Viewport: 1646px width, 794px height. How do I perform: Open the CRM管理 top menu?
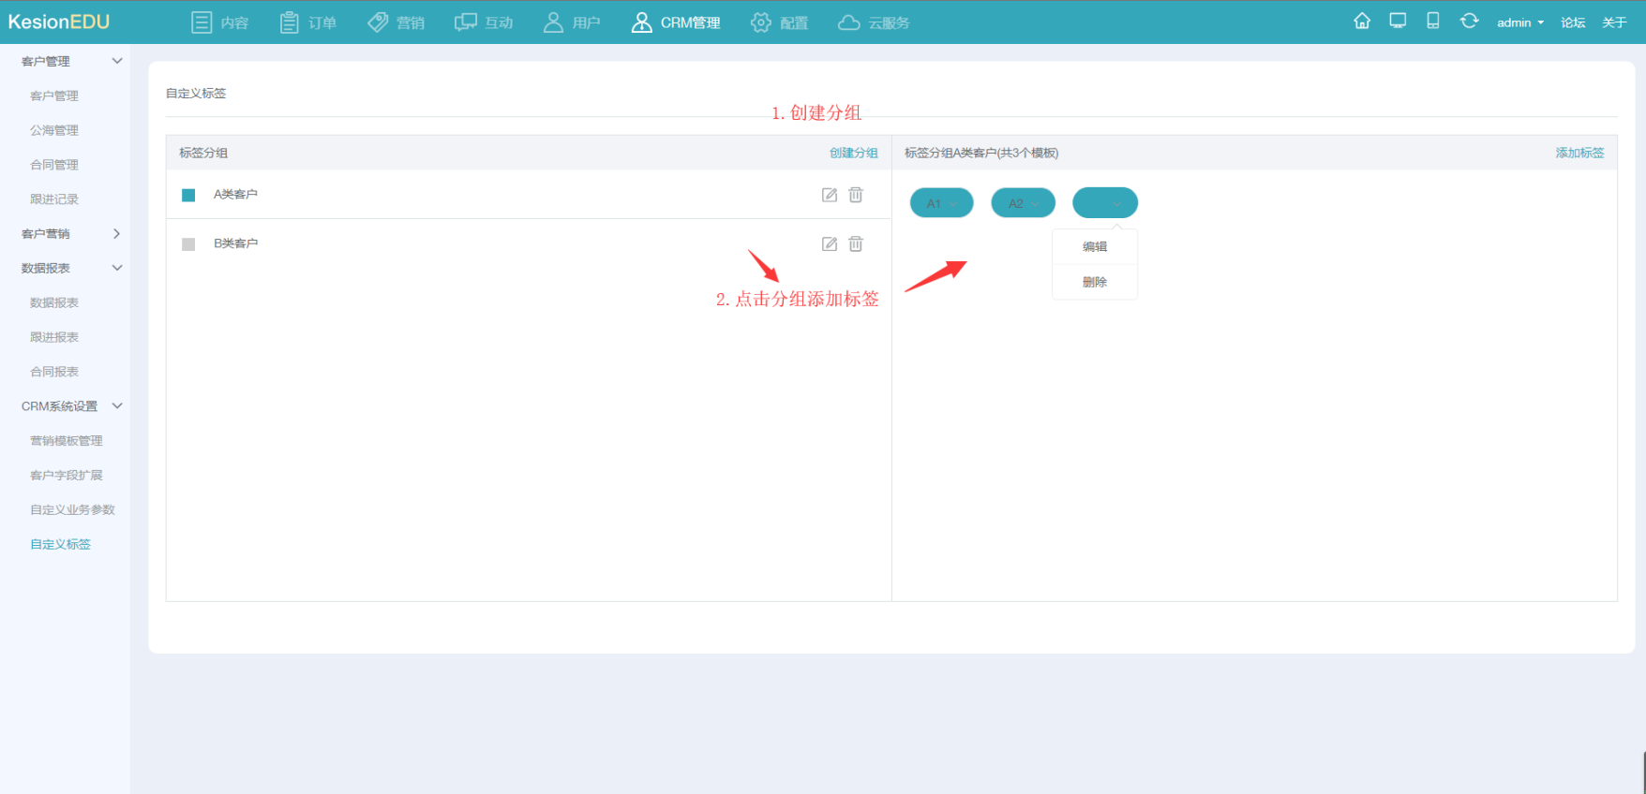coord(675,22)
